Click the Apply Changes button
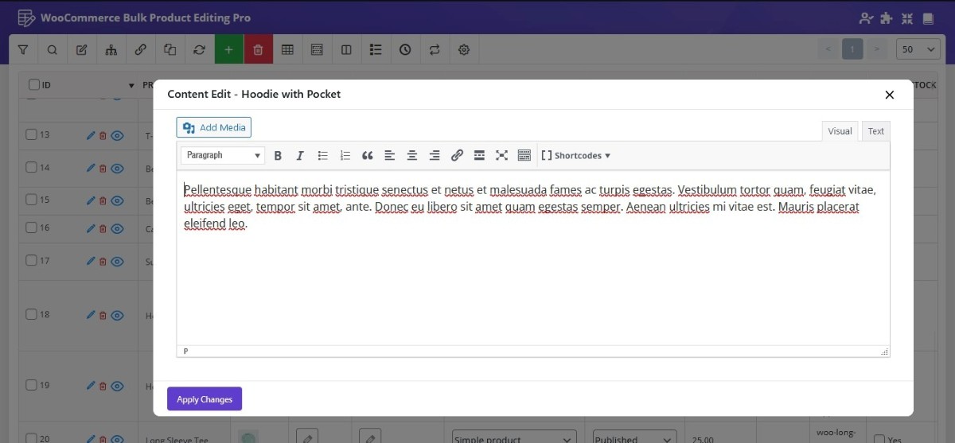The image size is (955, 443). [205, 399]
